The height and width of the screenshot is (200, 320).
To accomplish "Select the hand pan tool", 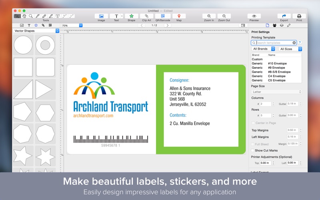I will pos(24,16).
